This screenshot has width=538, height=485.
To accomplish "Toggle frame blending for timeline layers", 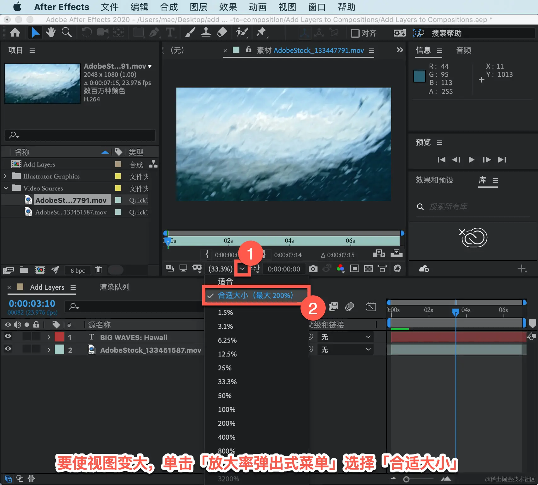I will coord(333,307).
